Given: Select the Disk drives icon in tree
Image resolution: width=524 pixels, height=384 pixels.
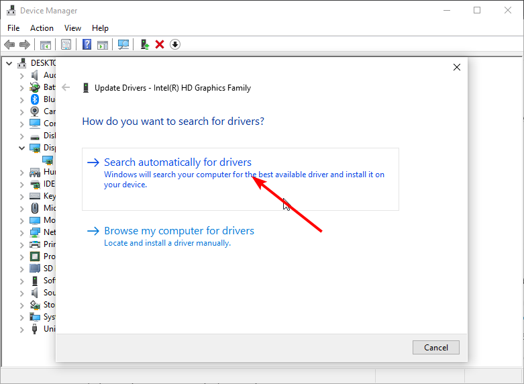Looking at the screenshot, I should point(35,137).
